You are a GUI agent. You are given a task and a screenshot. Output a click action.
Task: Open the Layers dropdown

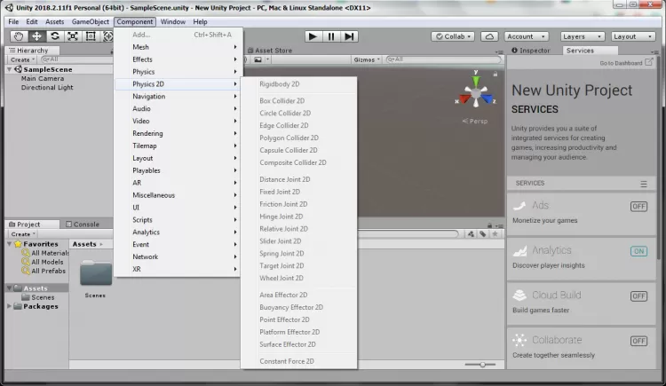(582, 36)
